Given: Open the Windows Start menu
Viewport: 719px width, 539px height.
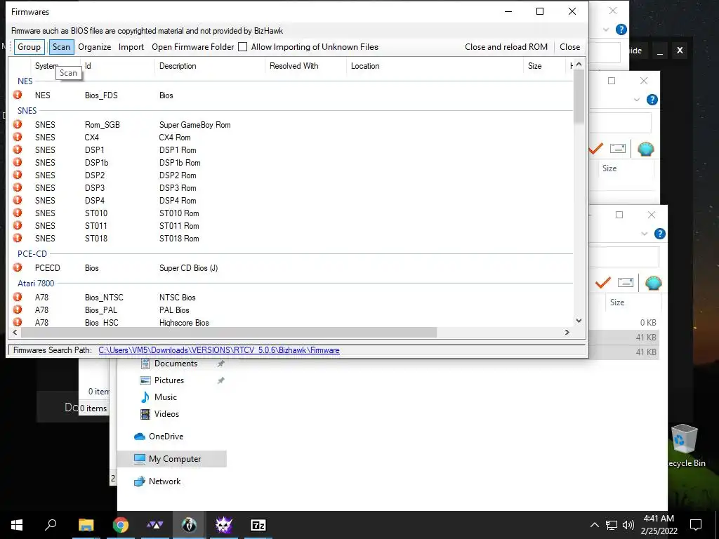Looking at the screenshot, I should pos(17,525).
